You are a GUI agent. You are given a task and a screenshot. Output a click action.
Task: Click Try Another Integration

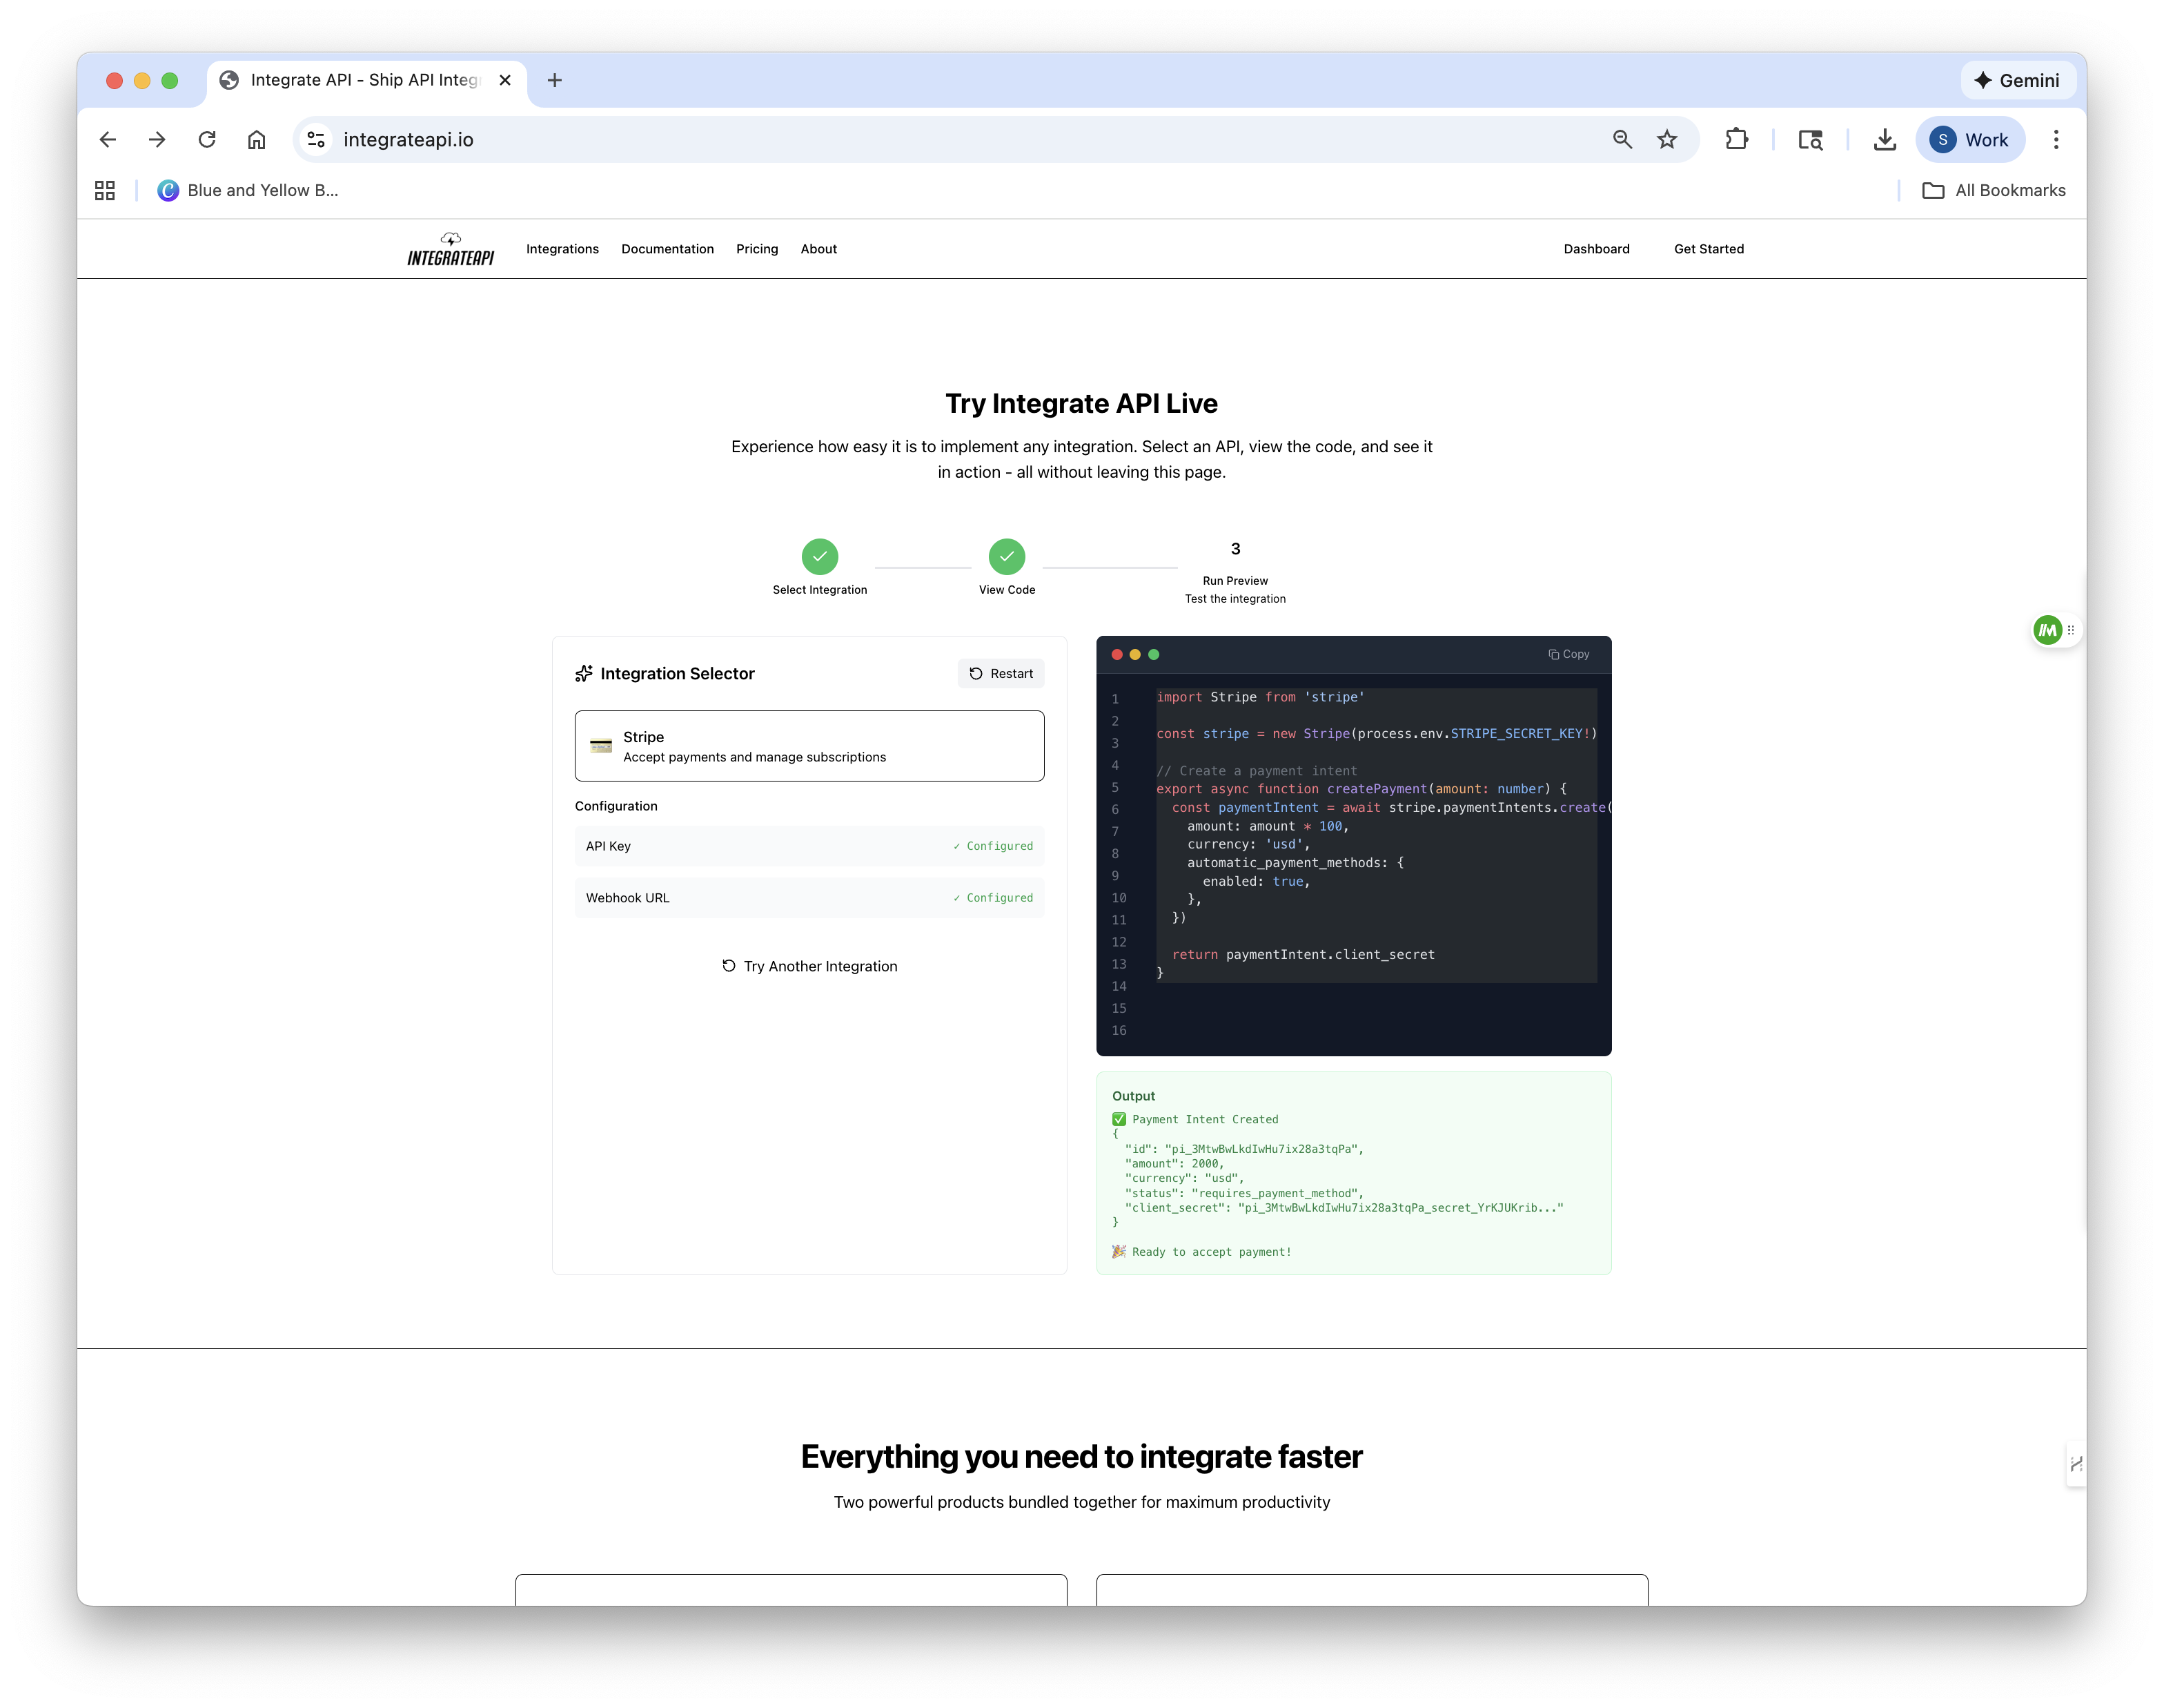coord(809,966)
